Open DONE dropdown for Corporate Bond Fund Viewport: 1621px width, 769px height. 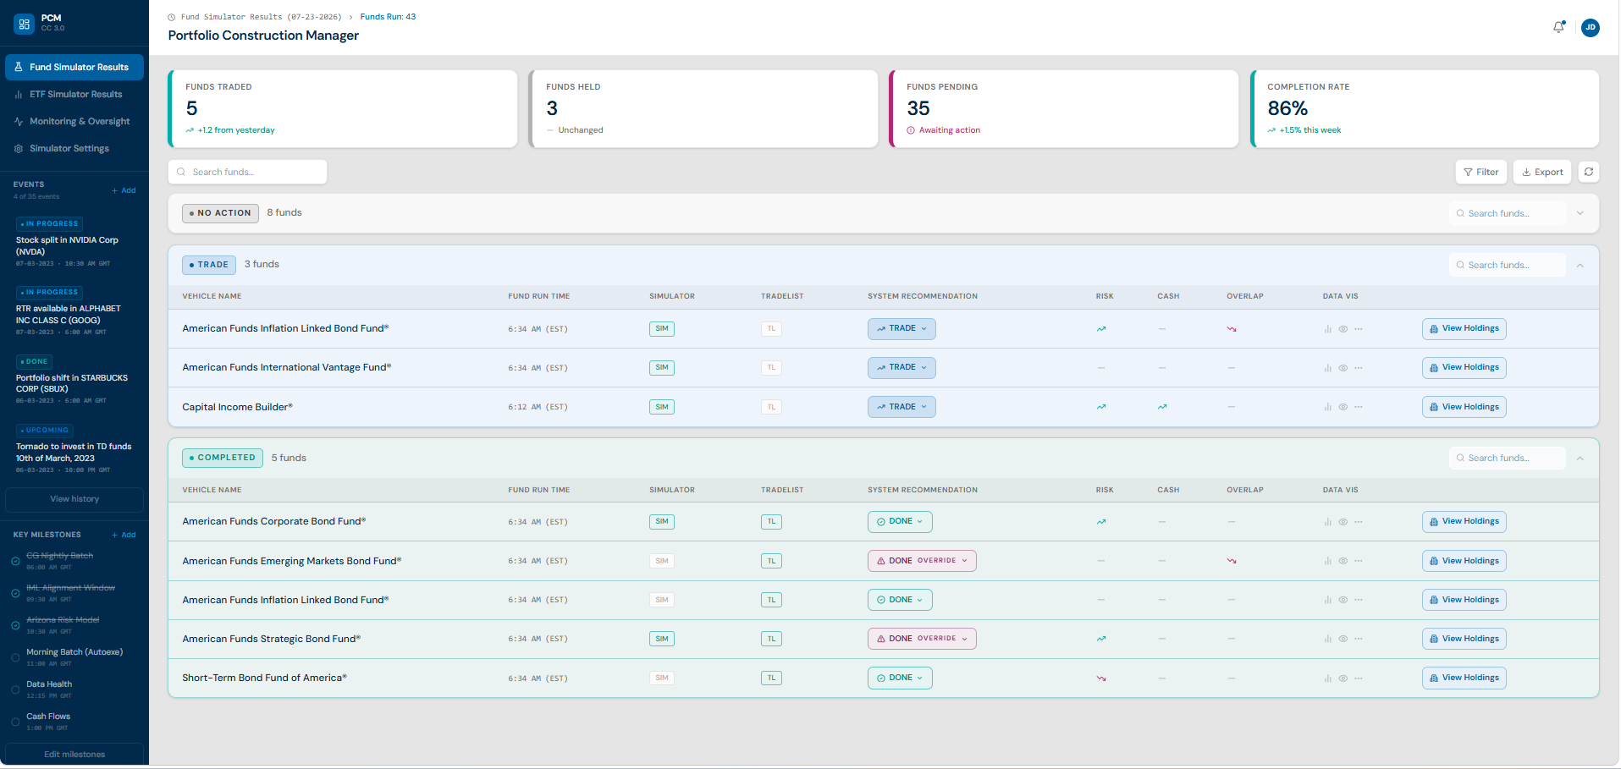point(900,522)
